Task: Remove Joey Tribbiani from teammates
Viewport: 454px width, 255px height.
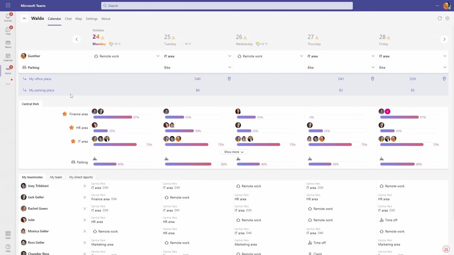Action: [x=84, y=186]
